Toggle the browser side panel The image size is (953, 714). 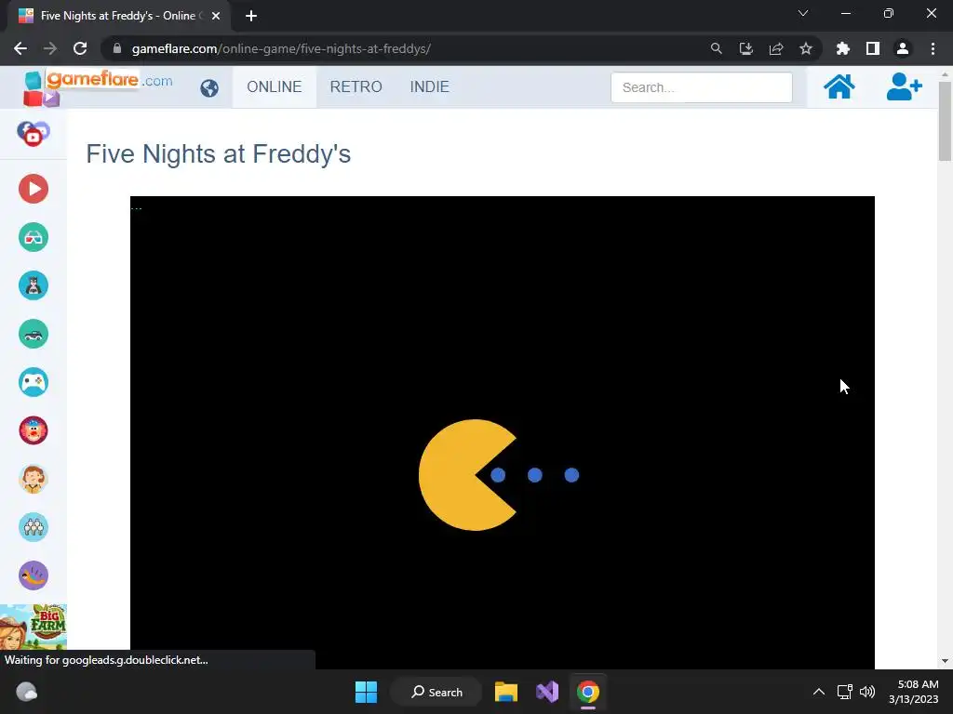(x=872, y=48)
